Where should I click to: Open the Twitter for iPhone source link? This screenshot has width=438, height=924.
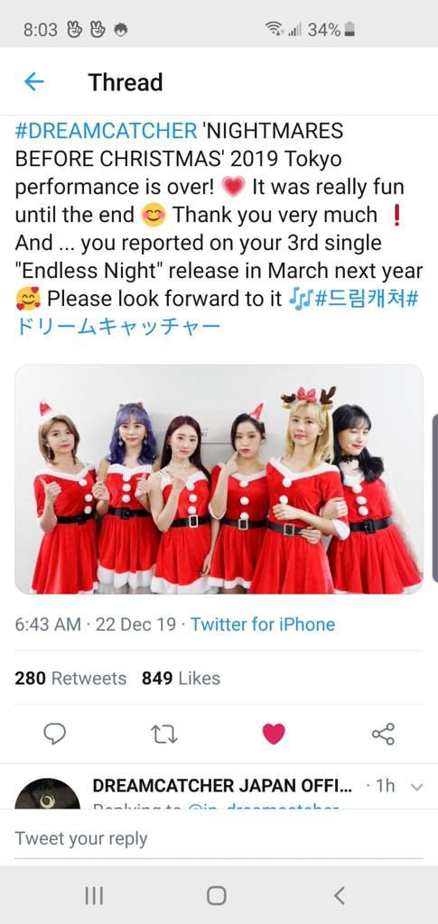(263, 624)
